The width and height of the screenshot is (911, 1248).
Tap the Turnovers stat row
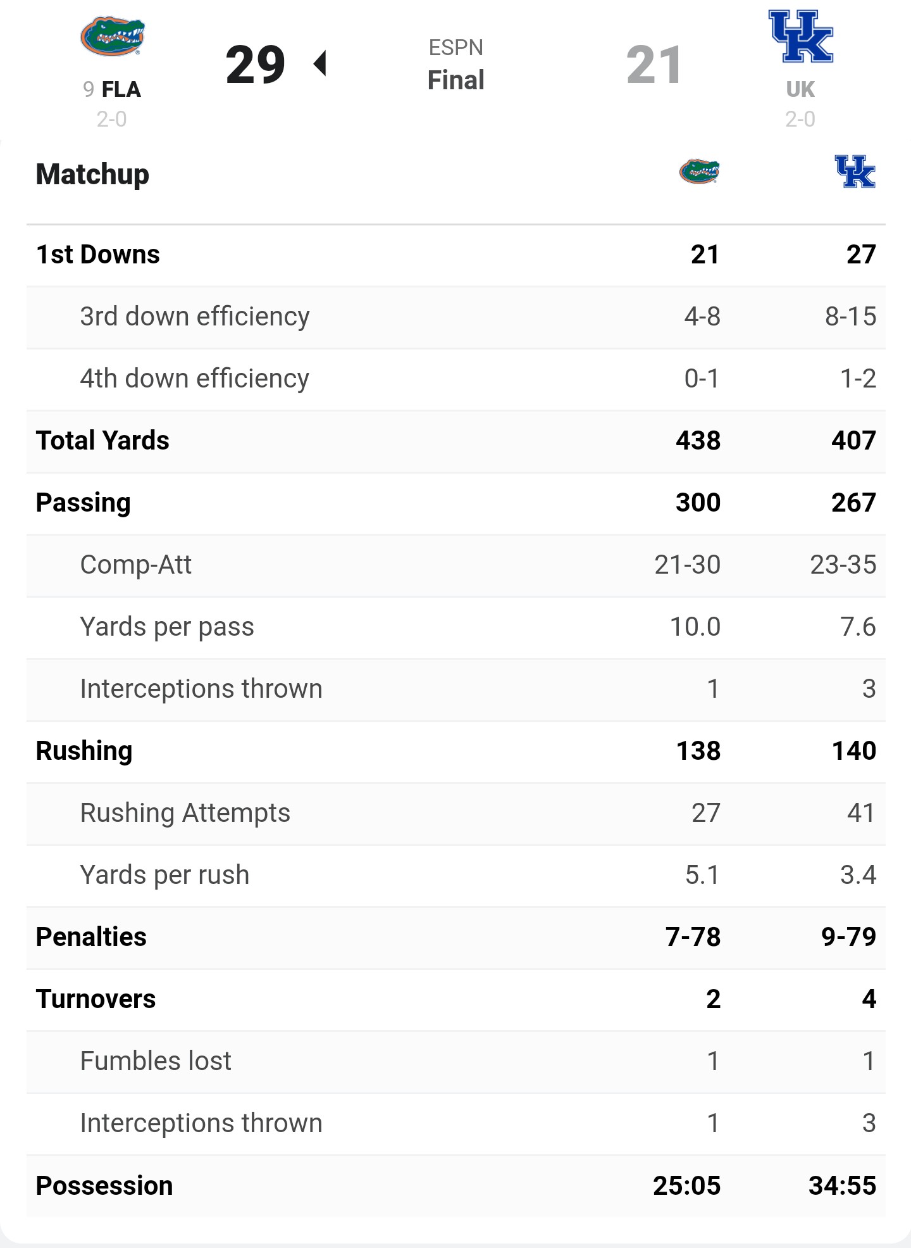(455, 999)
